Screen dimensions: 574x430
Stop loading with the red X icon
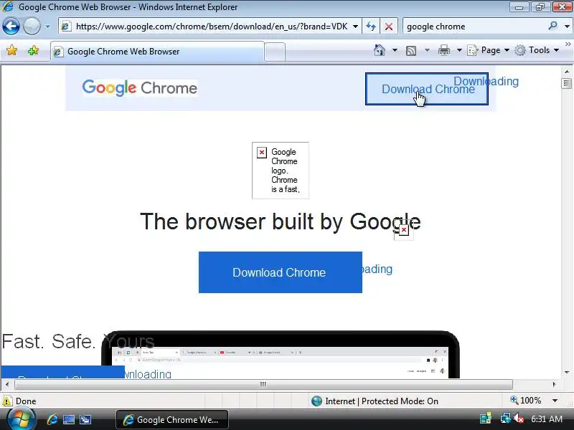[389, 27]
